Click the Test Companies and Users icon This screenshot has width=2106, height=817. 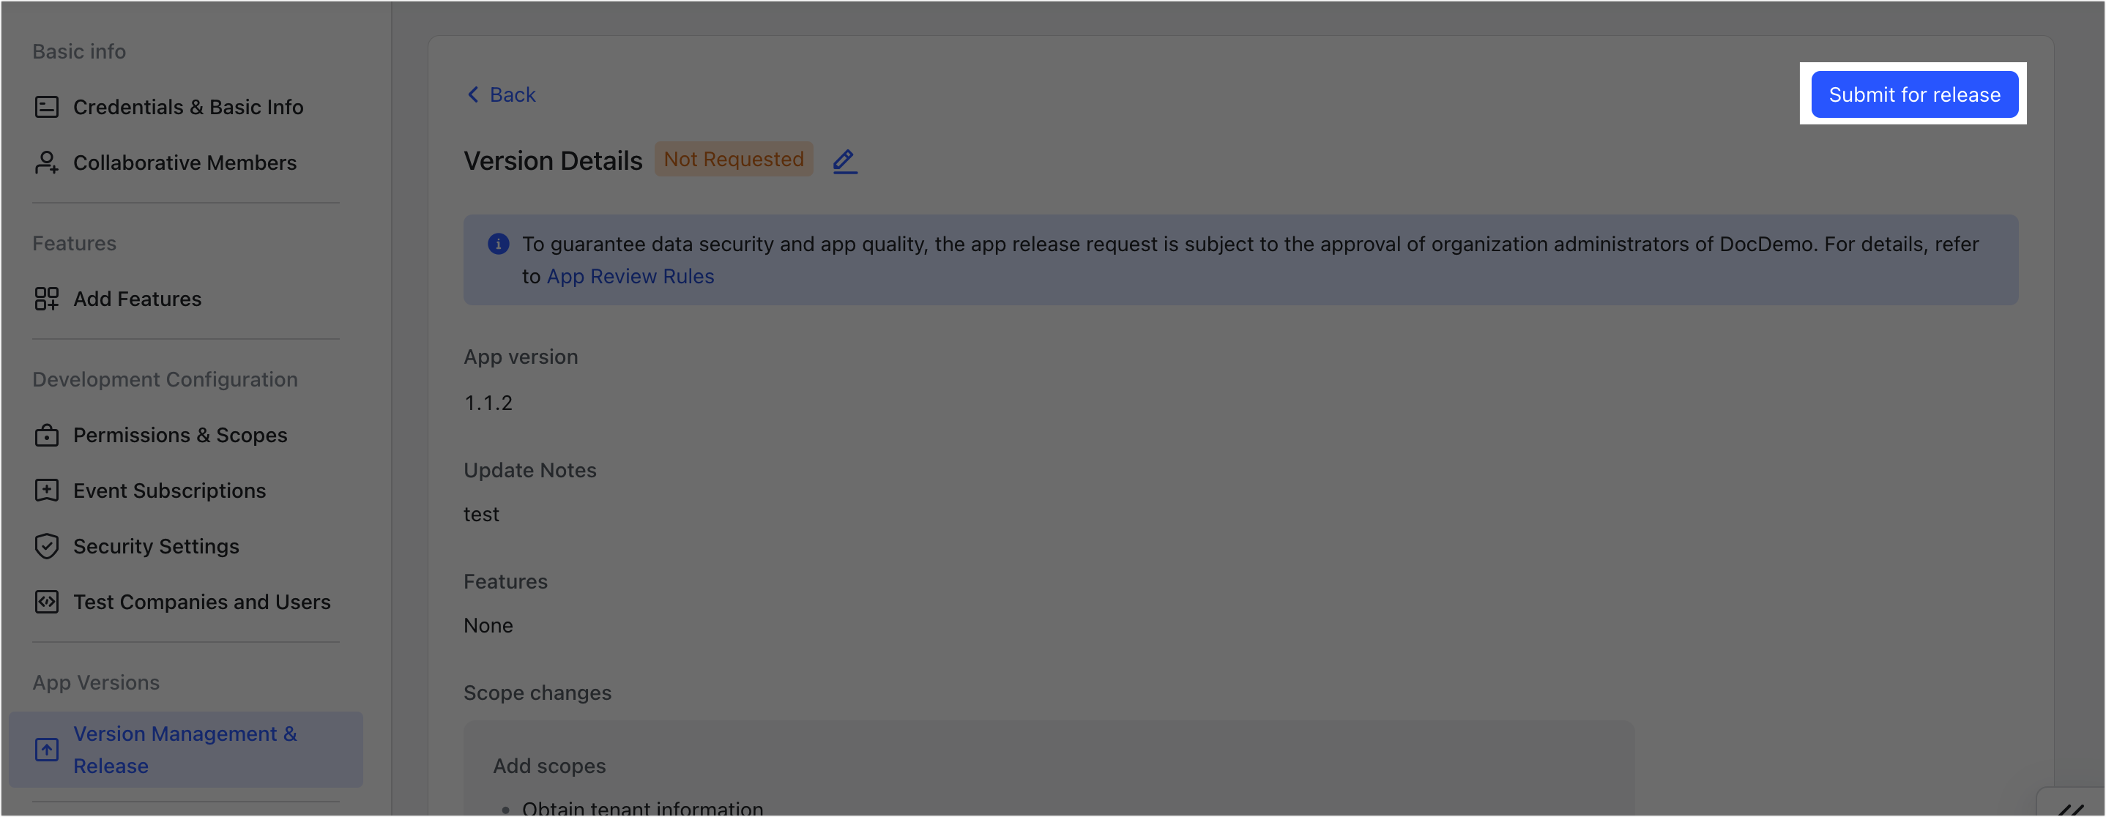coord(47,602)
